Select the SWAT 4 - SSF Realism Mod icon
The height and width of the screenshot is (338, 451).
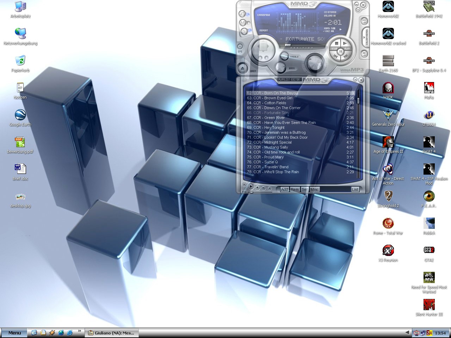429,175
